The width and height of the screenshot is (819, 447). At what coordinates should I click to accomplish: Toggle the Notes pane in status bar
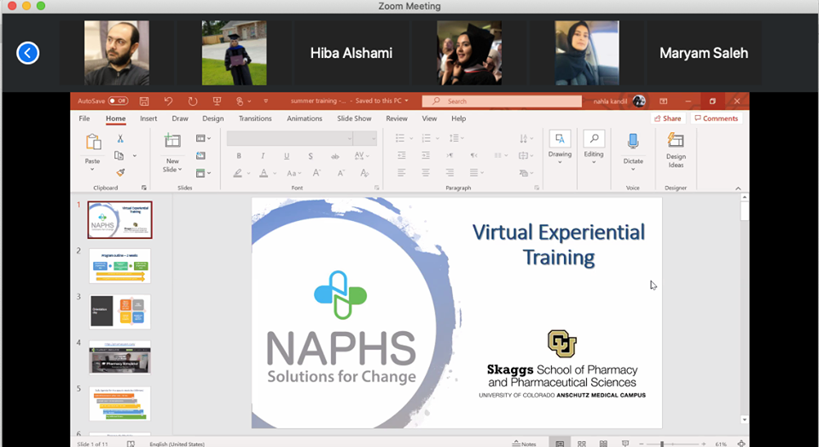524,444
